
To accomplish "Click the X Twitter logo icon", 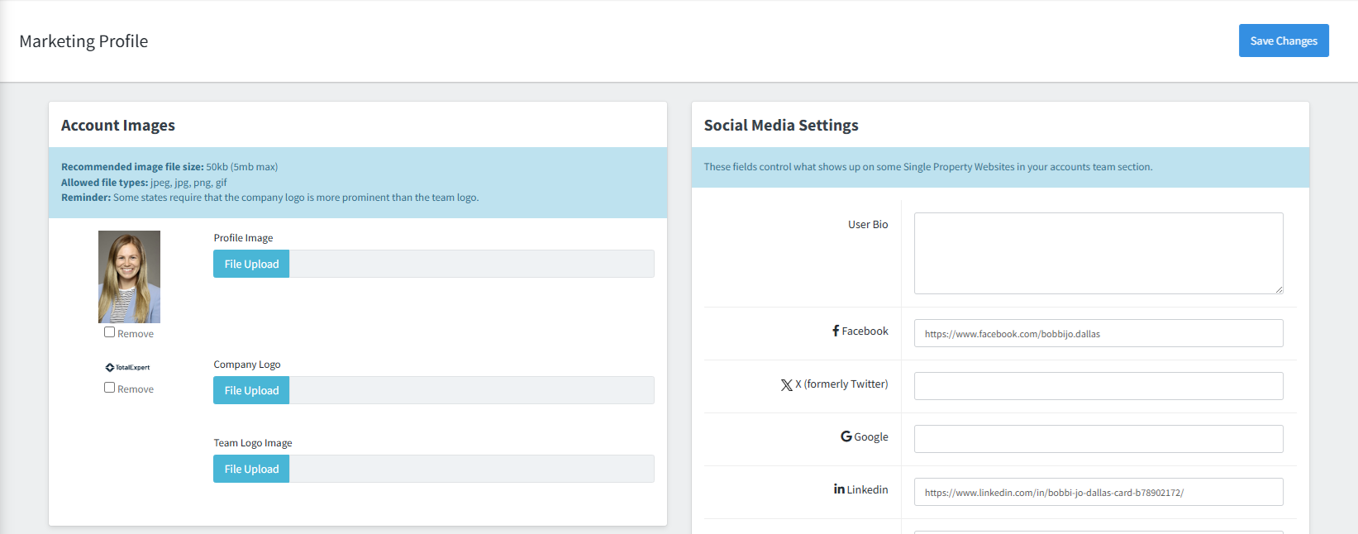I will tap(787, 385).
